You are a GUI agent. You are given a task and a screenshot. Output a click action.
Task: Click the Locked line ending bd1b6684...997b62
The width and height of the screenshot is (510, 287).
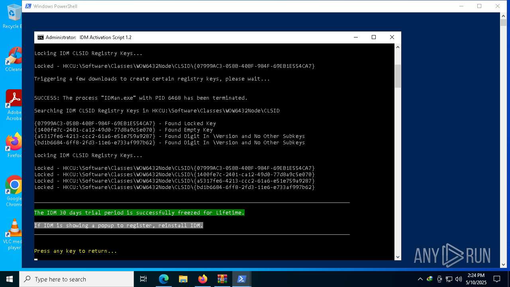(x=175, y=187)
